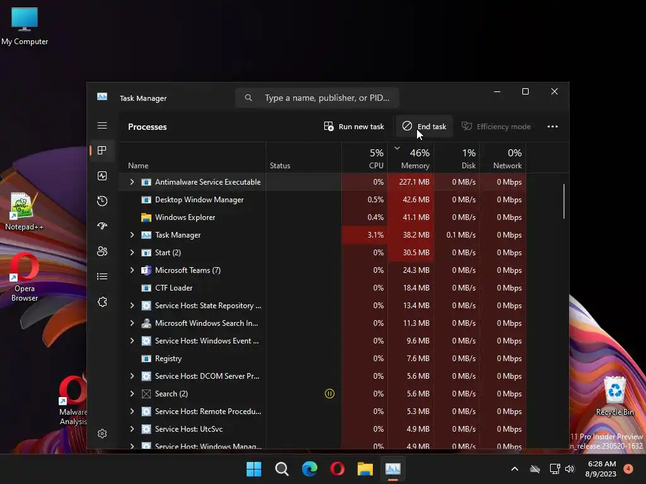Image resolution: width=646 pixels, height=484 pixels.
Task: Select the Notepad++ desktop shortcut
Action: 23,212
